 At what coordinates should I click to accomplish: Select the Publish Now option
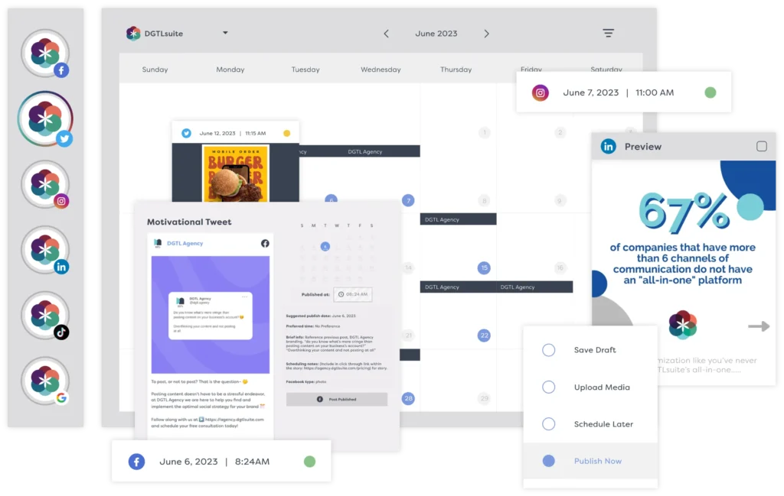click(x=590, y=461)
